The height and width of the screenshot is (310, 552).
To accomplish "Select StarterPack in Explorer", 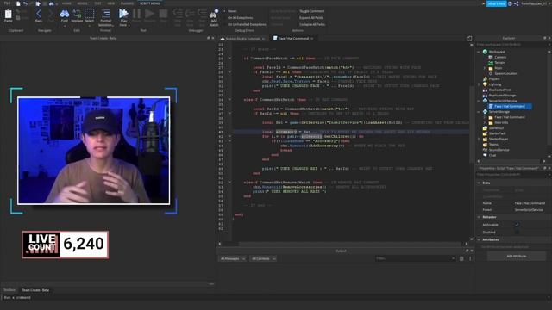I will click(x=497, y=133).
